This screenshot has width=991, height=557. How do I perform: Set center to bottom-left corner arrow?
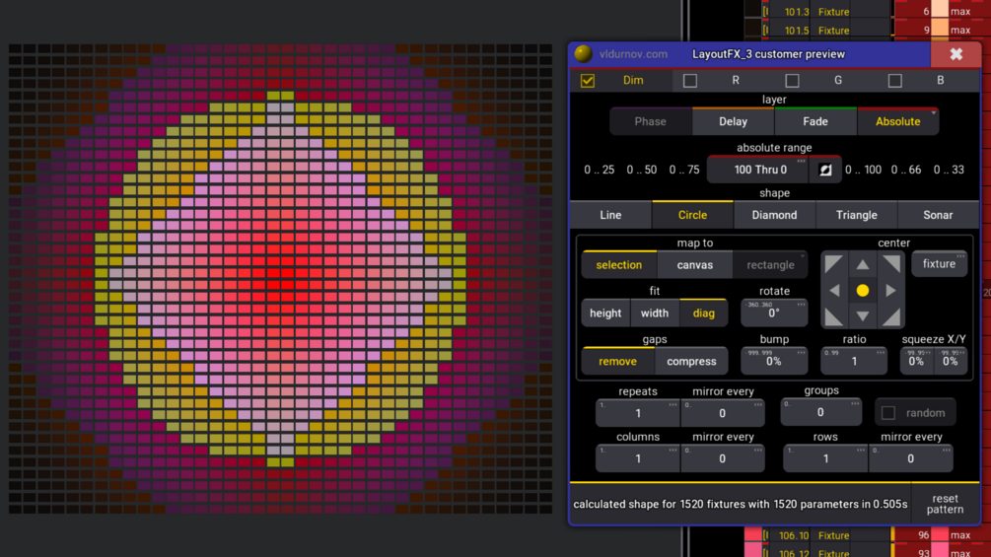point(833,316)
